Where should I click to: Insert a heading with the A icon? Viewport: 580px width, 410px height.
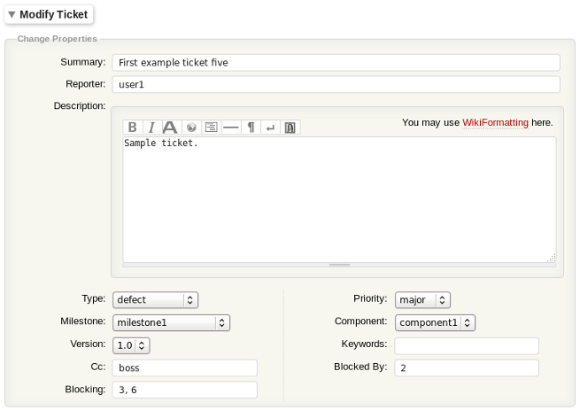point(170,128)
